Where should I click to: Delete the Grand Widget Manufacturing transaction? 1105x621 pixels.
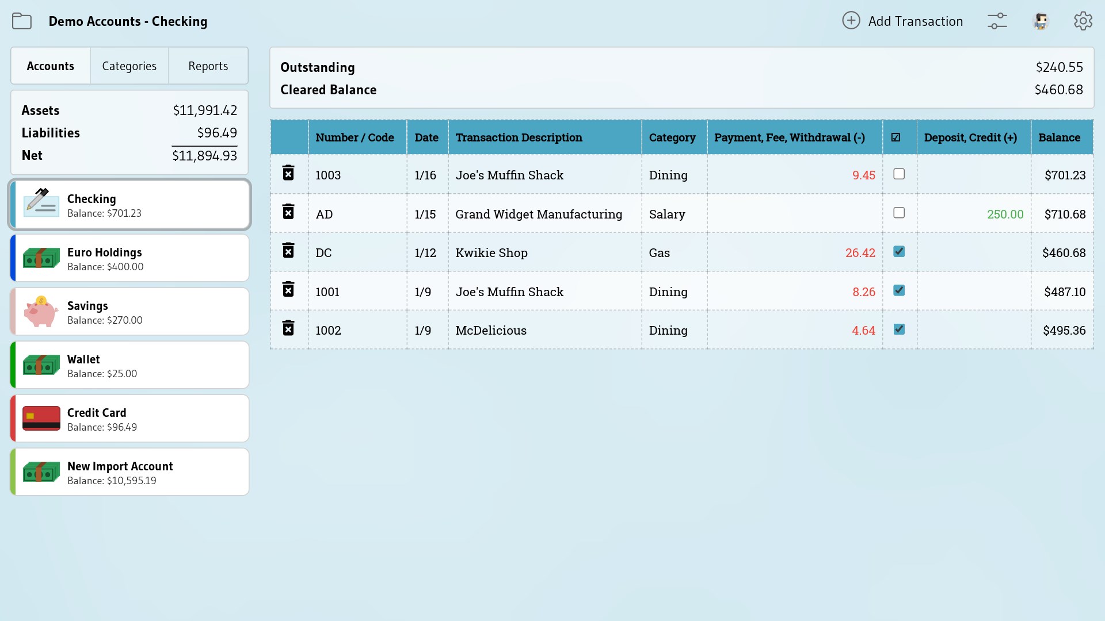point(288,212)
